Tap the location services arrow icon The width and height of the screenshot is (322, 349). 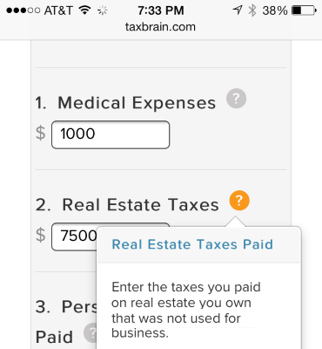[238, 10]
